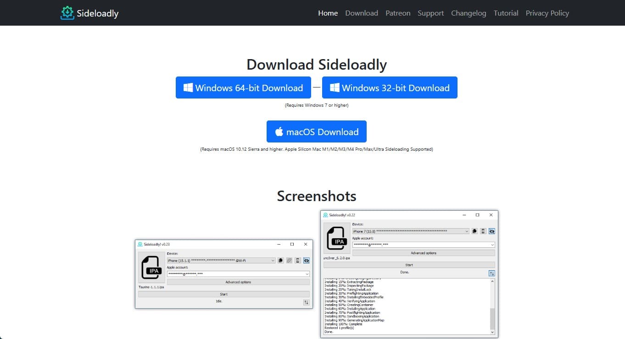Click Advanced options in the v0.23 window
Viewport: 625px width, 339px height.
(x=238, y=282)
